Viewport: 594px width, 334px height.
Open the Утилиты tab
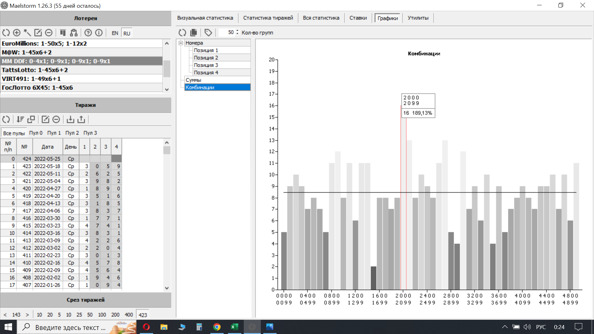(418, 18)
